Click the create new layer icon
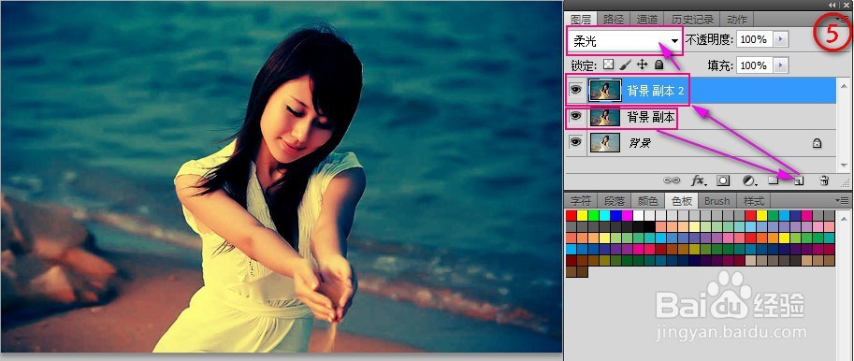Screen dimensions: 854x361 click(x=799, y=180)
